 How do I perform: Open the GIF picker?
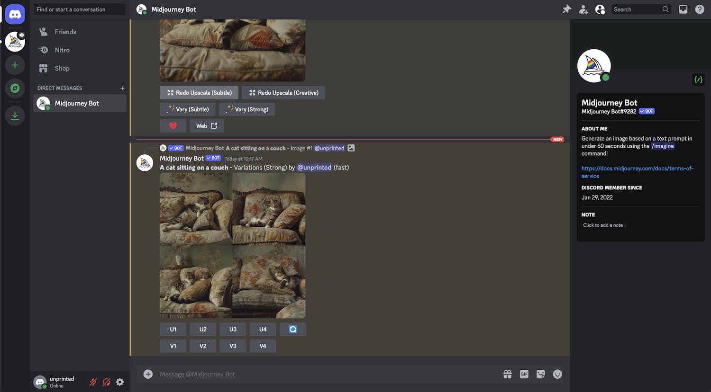pyautogui.click(x=524, y=374)
